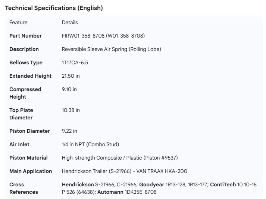
Task: Select the Bellows Type label
Action: (26, 62)
